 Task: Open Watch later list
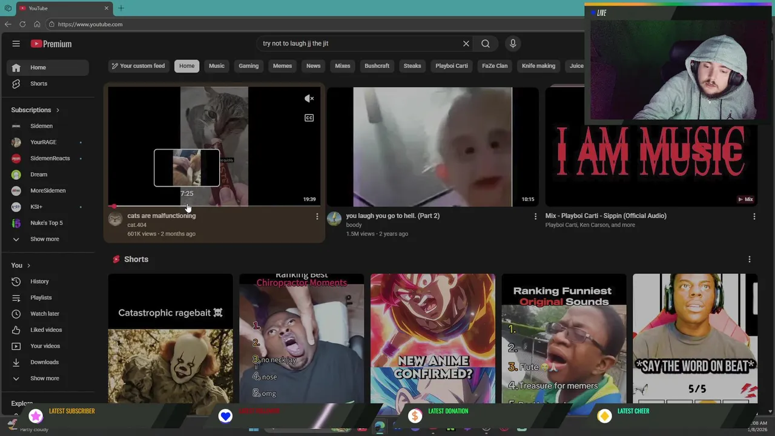click(x=48, y=314)
